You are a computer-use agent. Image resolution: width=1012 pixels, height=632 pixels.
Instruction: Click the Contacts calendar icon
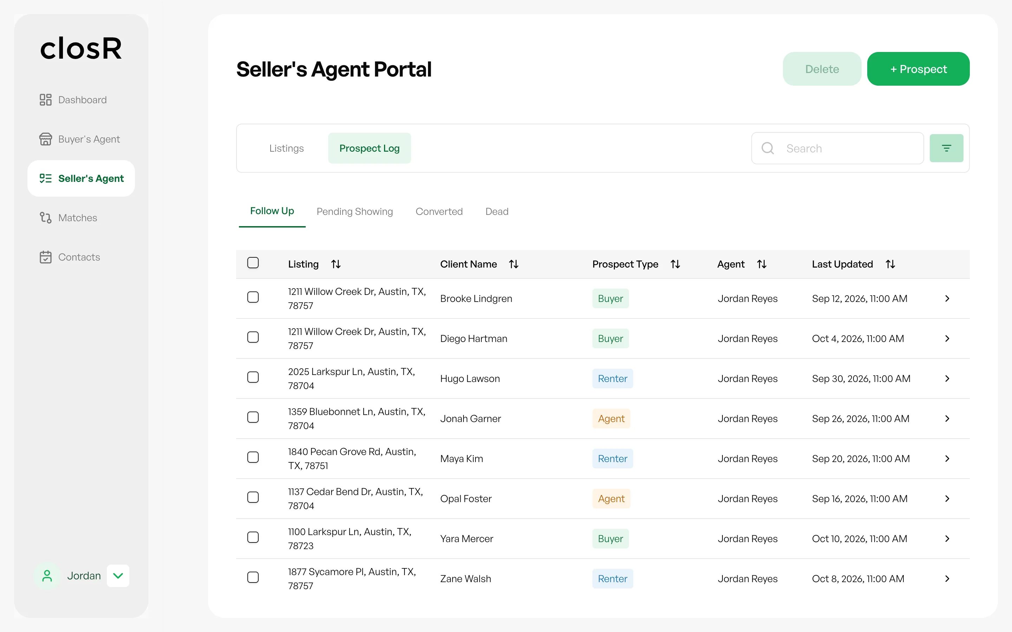click(x=46, y=257)
